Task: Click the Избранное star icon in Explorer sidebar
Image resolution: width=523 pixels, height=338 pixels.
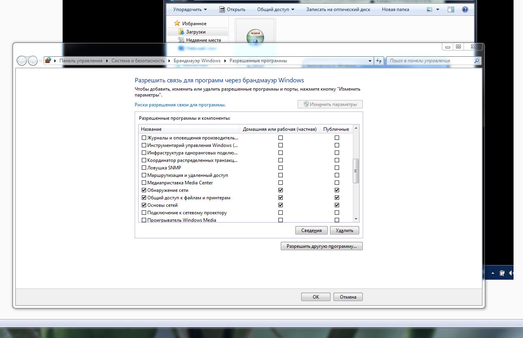Action: click(x=177, y=23)
